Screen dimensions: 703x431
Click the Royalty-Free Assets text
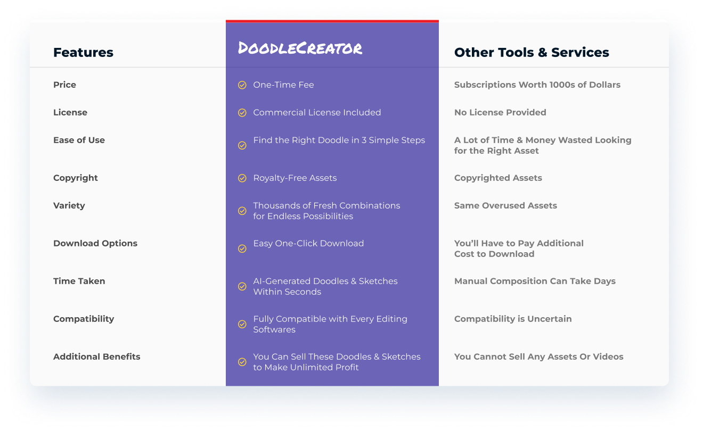pyautogui.click(x=295, y=178)
